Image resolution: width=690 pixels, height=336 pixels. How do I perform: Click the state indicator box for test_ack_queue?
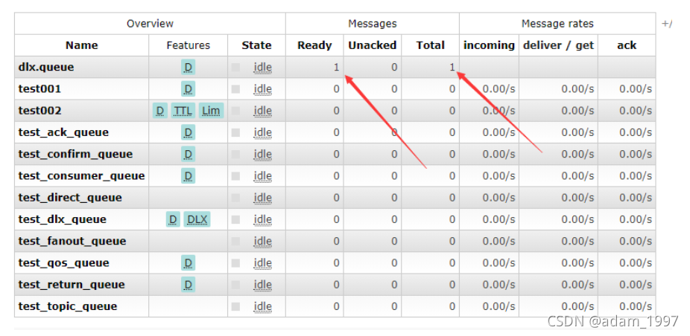tap(236, 132)
